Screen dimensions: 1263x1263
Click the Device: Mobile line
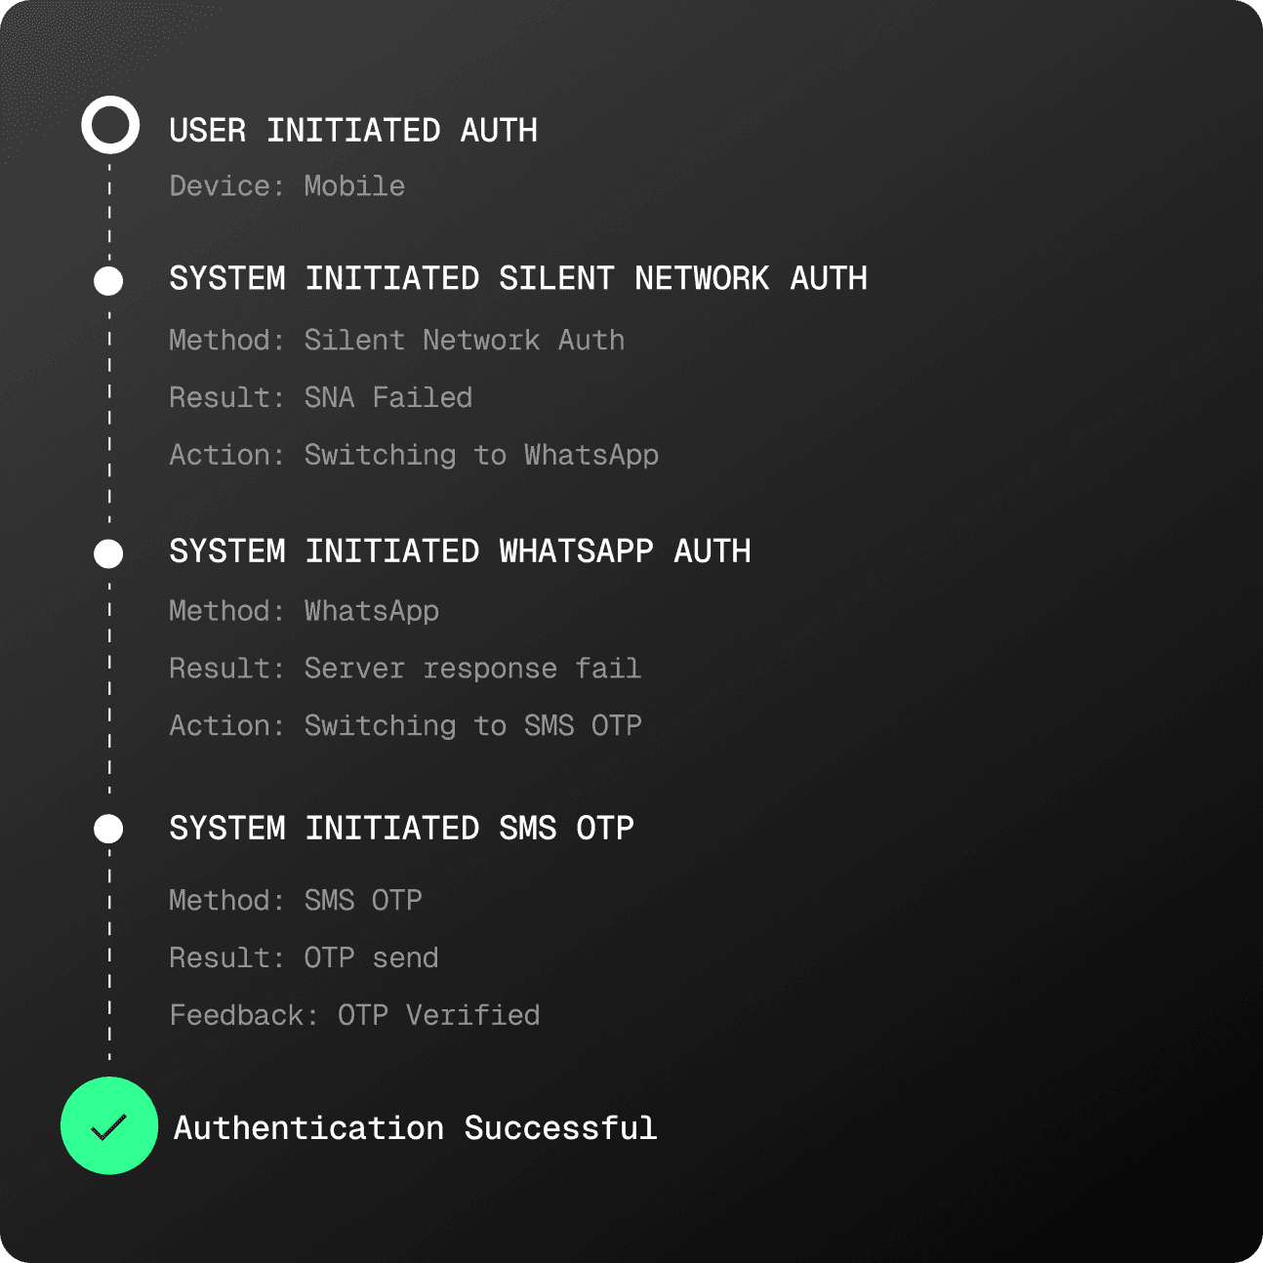(x=287, y=185)
